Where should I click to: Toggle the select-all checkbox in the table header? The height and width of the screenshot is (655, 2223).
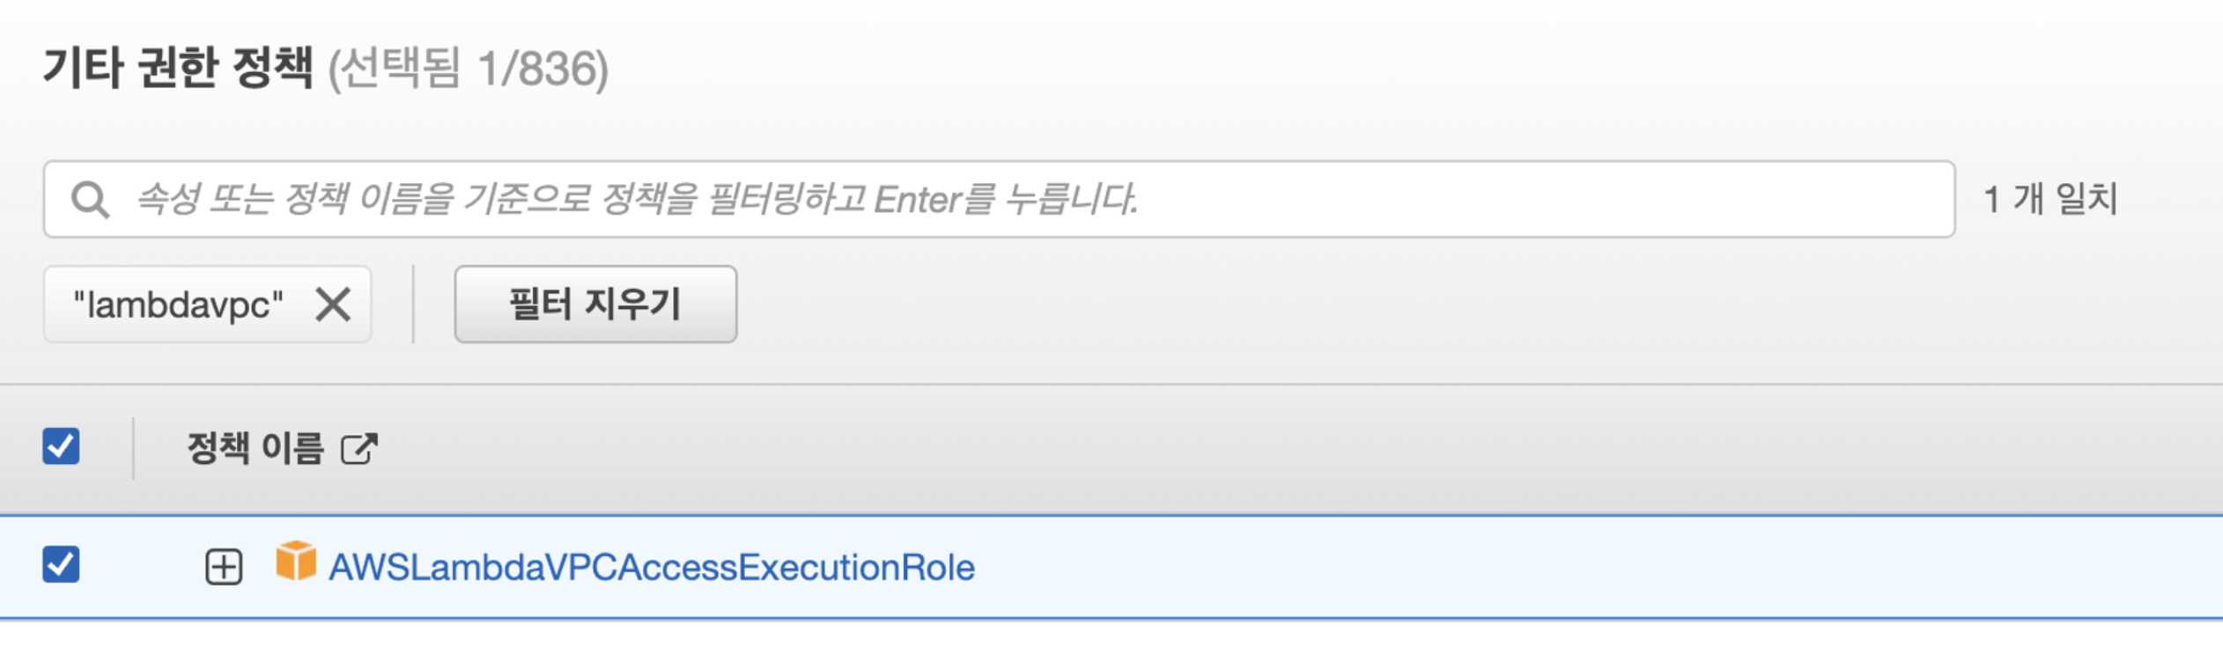click(x=61, y=446)
